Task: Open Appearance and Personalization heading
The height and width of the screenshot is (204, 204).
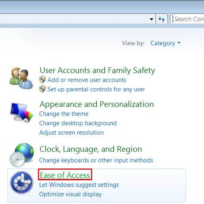Action: click(x=97, y=104)
